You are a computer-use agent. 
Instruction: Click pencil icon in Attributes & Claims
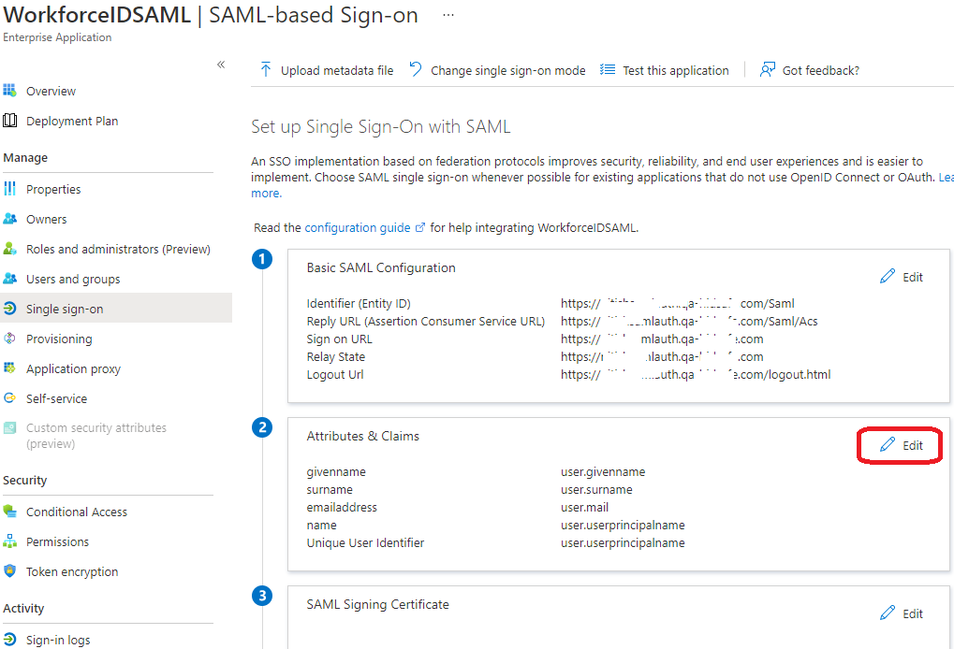pos(888,444)
